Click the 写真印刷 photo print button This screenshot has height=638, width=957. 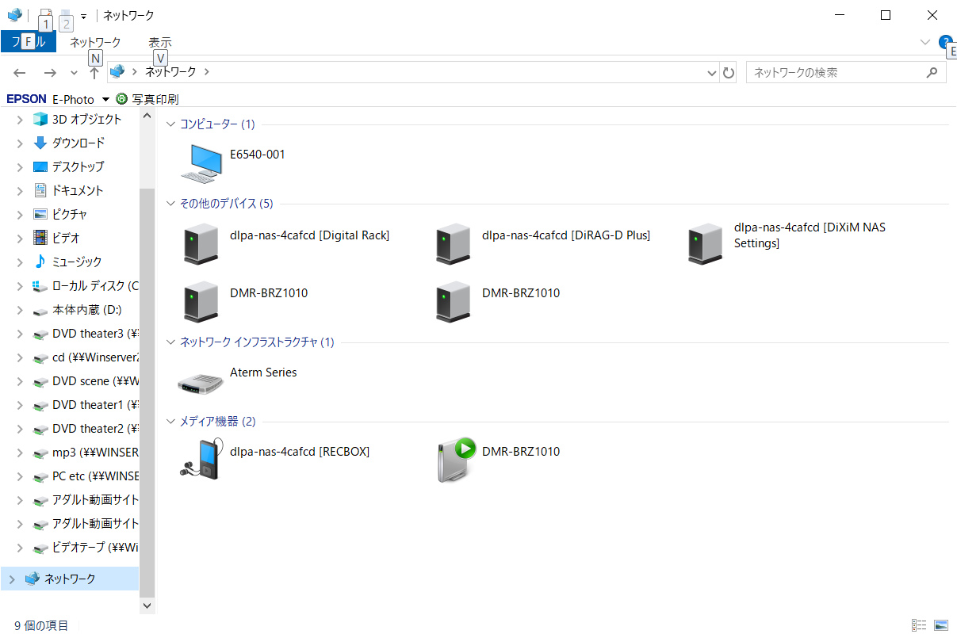147,99
